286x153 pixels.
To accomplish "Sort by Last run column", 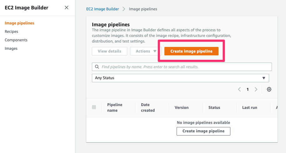I will point(249,108).
